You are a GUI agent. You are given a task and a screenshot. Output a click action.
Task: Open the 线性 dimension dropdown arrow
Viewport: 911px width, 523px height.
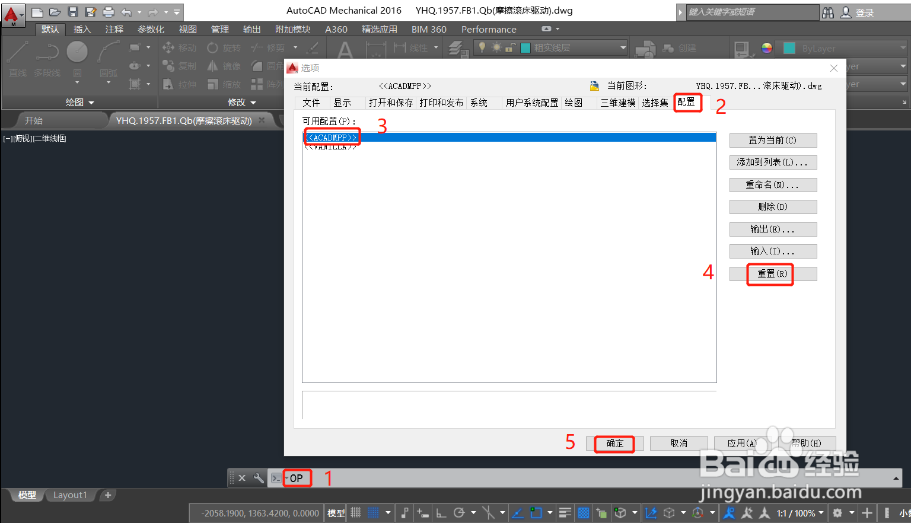435,47
